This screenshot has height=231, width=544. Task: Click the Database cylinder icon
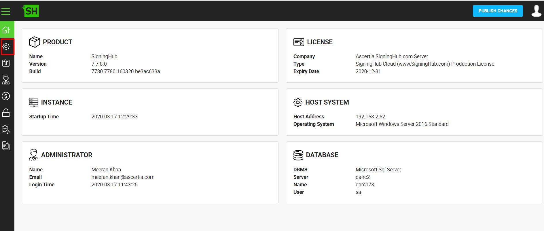298,155
